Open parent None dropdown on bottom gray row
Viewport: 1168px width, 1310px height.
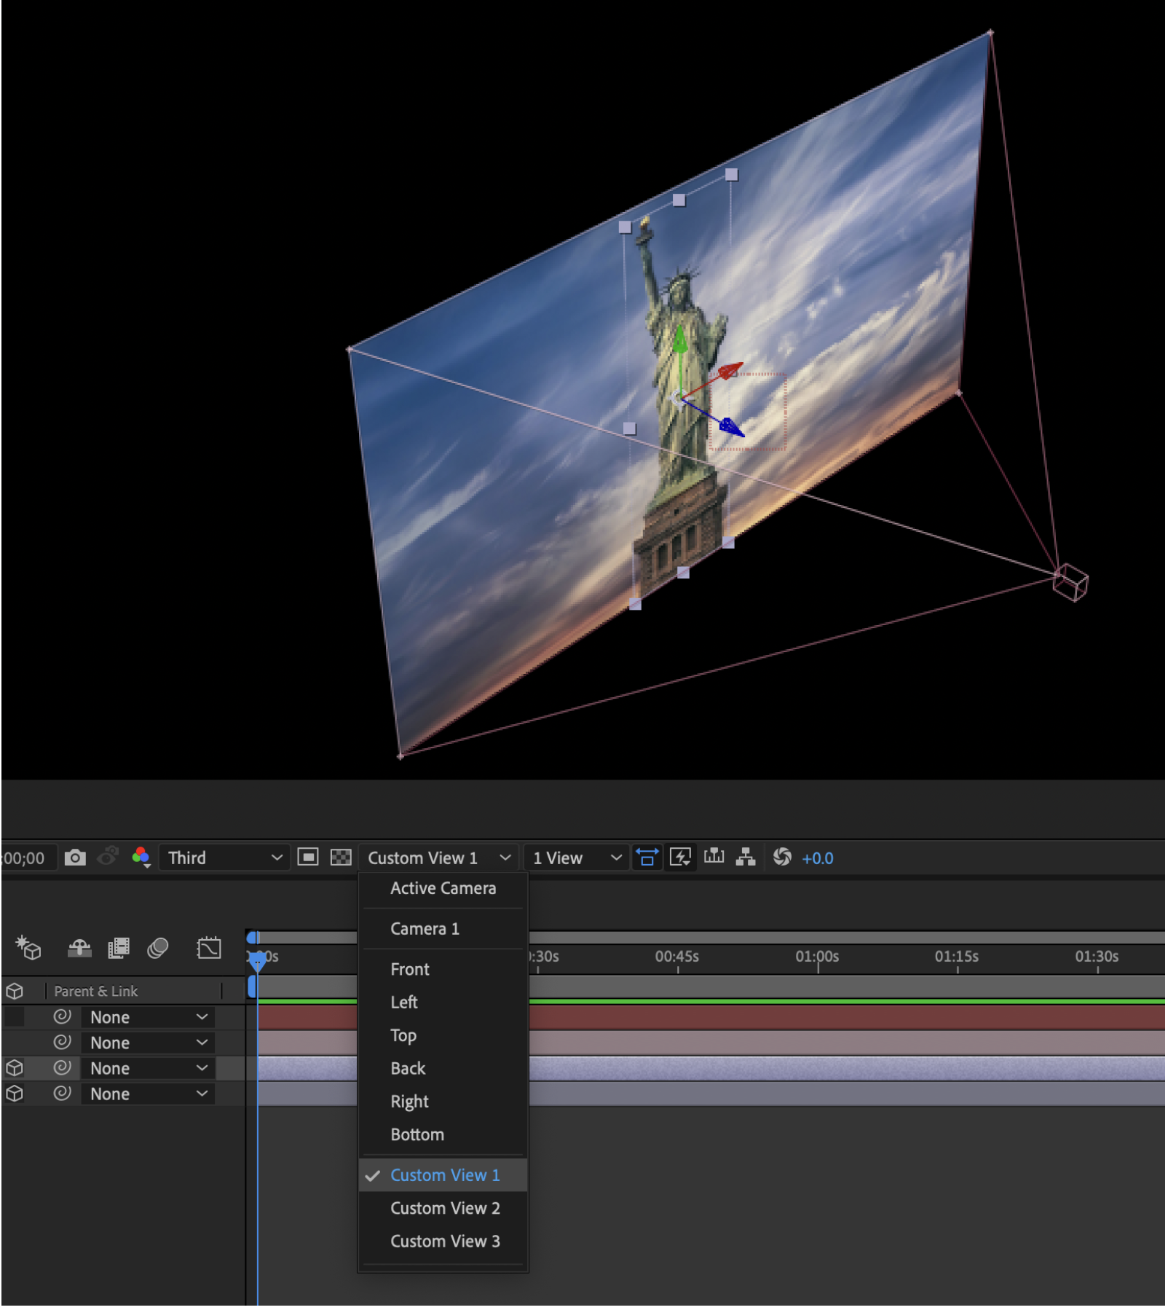(148, 1094)
